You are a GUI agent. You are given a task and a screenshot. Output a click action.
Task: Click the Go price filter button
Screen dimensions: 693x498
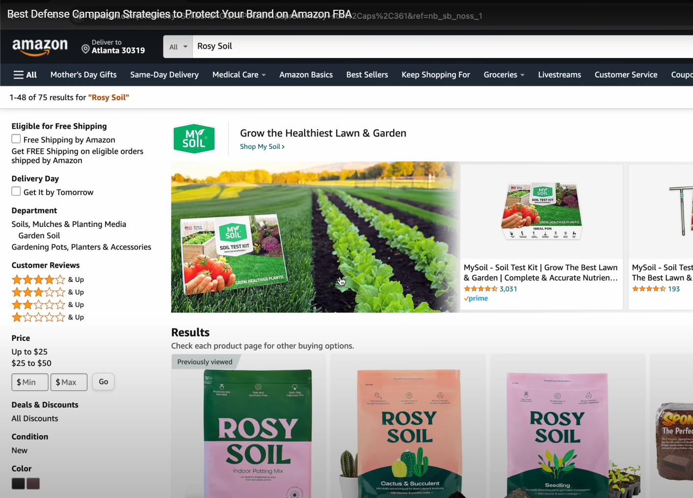(104, 382)
